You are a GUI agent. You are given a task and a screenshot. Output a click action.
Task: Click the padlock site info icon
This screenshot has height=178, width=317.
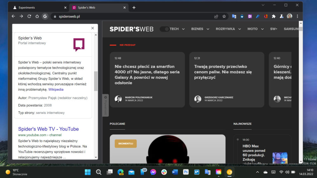pos(55,16)
